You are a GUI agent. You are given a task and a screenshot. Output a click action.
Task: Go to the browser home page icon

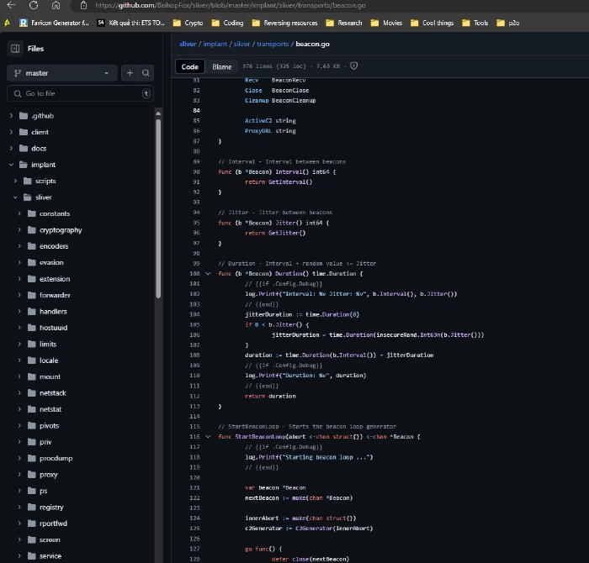(x=56, y=5)
